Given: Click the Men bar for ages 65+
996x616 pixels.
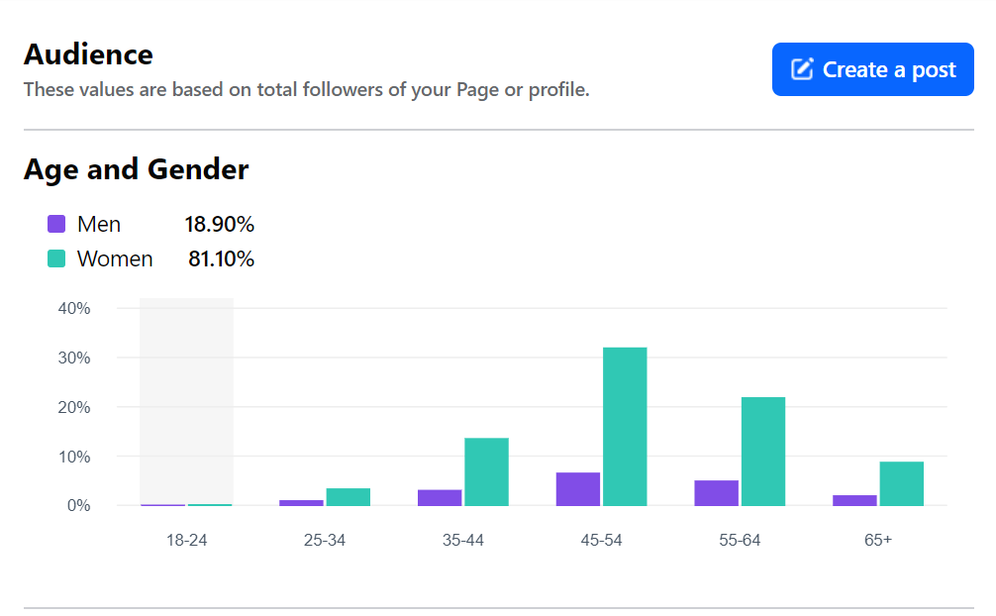Looking at the screenshot, I should [854, 500].
